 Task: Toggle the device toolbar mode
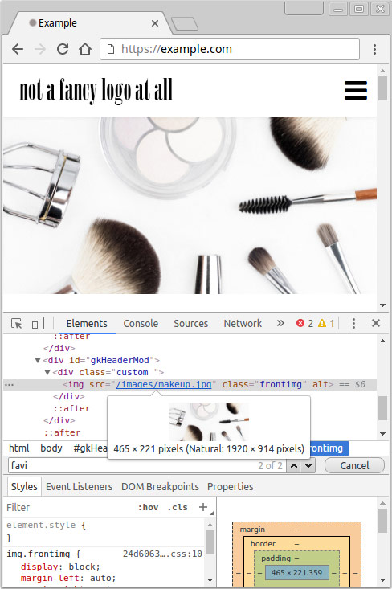(x=38, y=323)
